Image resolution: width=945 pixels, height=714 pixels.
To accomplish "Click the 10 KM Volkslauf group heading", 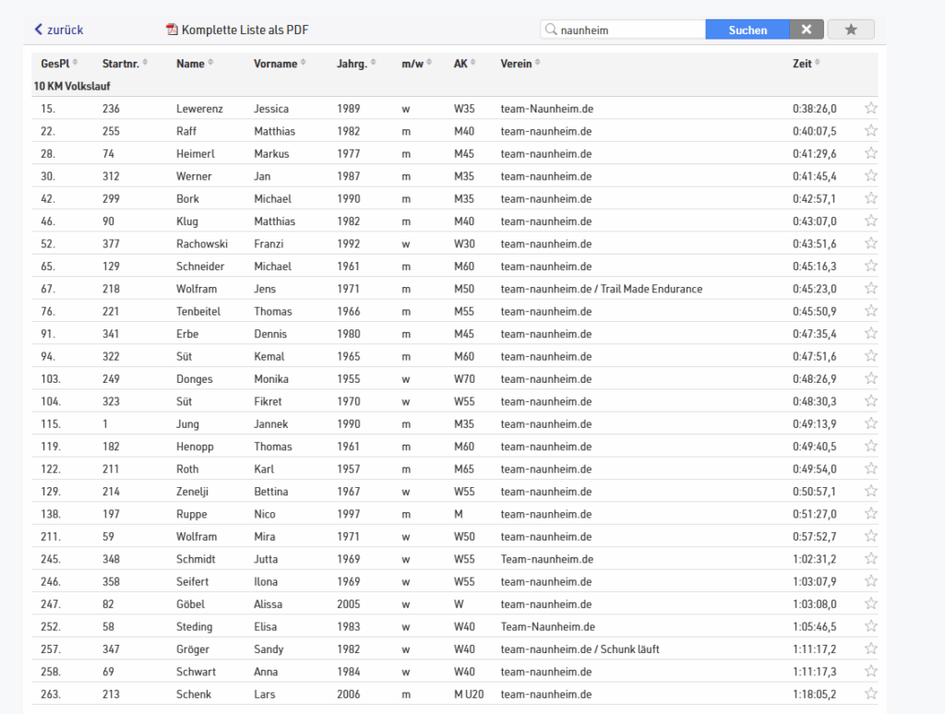I will (72, 86).
